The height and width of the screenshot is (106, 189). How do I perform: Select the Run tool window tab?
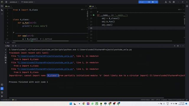[8, 46]
